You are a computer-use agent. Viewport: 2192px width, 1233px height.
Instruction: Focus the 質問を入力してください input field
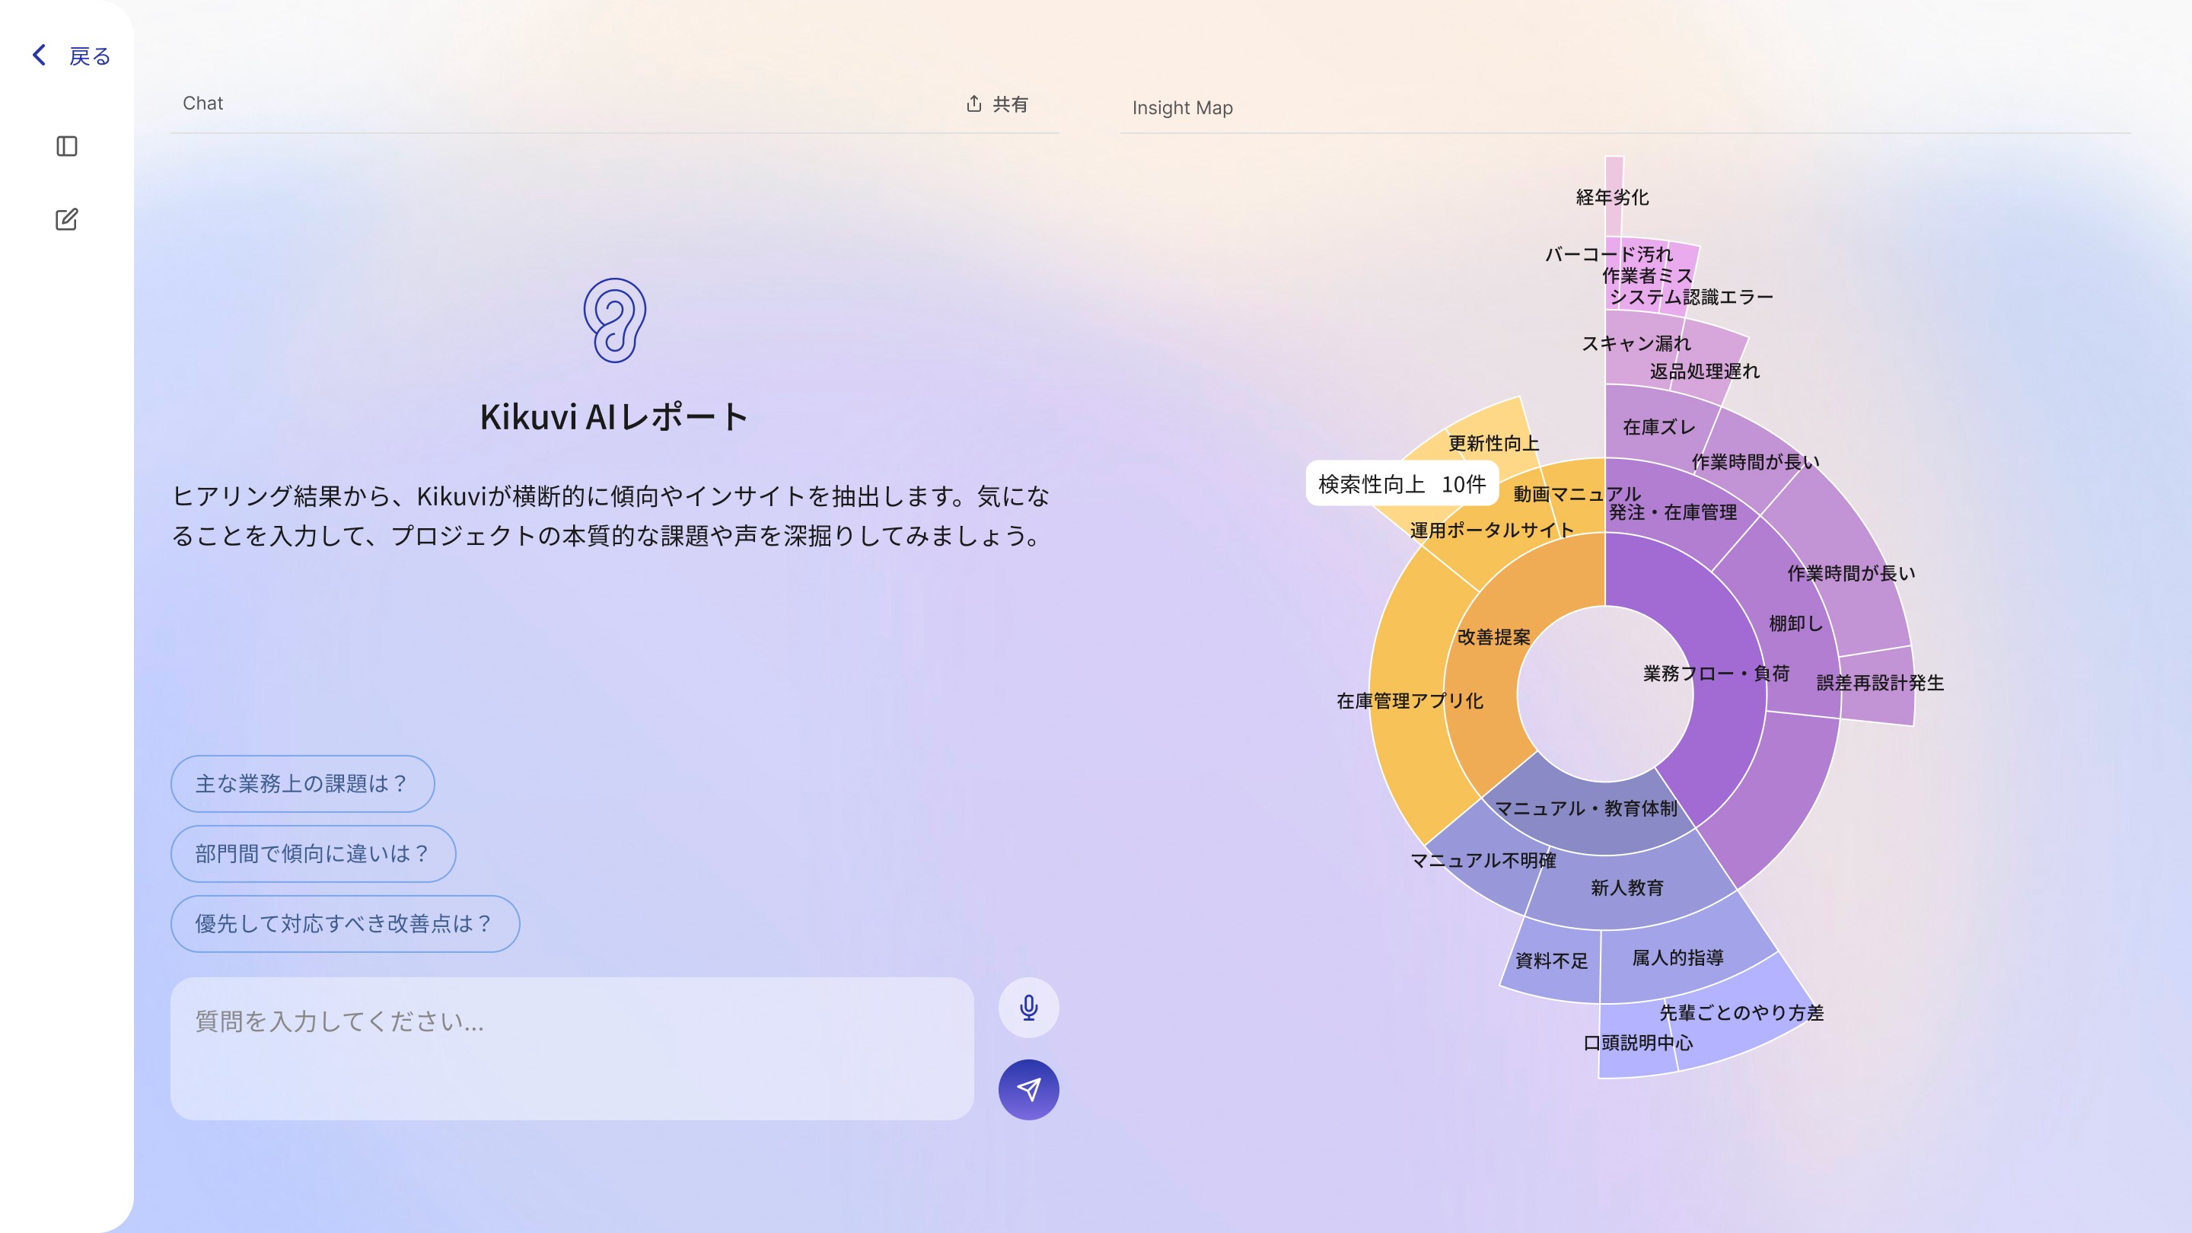tap(571, 1047)
